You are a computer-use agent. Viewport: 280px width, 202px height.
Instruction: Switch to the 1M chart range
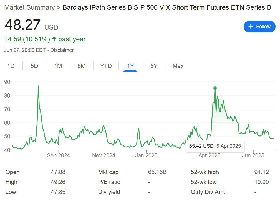click(x=58, y=66)
